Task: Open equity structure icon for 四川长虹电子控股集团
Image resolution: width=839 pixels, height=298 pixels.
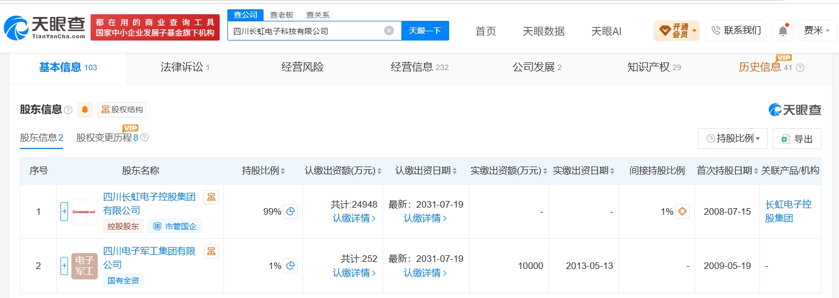Action: coord(211,197)
